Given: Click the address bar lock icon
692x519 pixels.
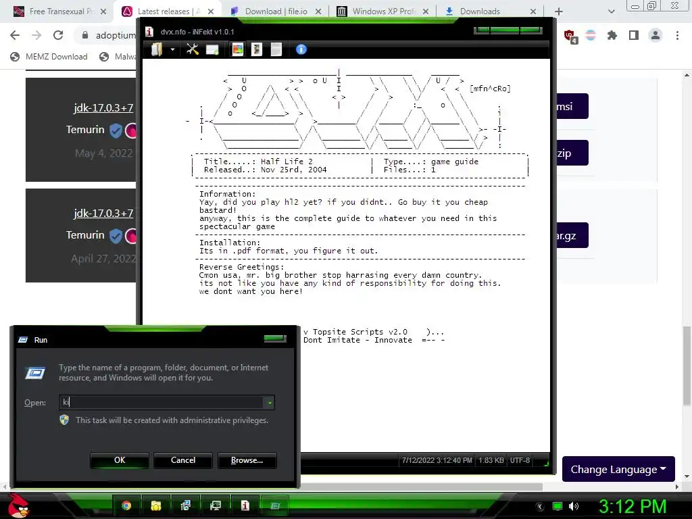Looking at the screenshot, I should point(85,35).
